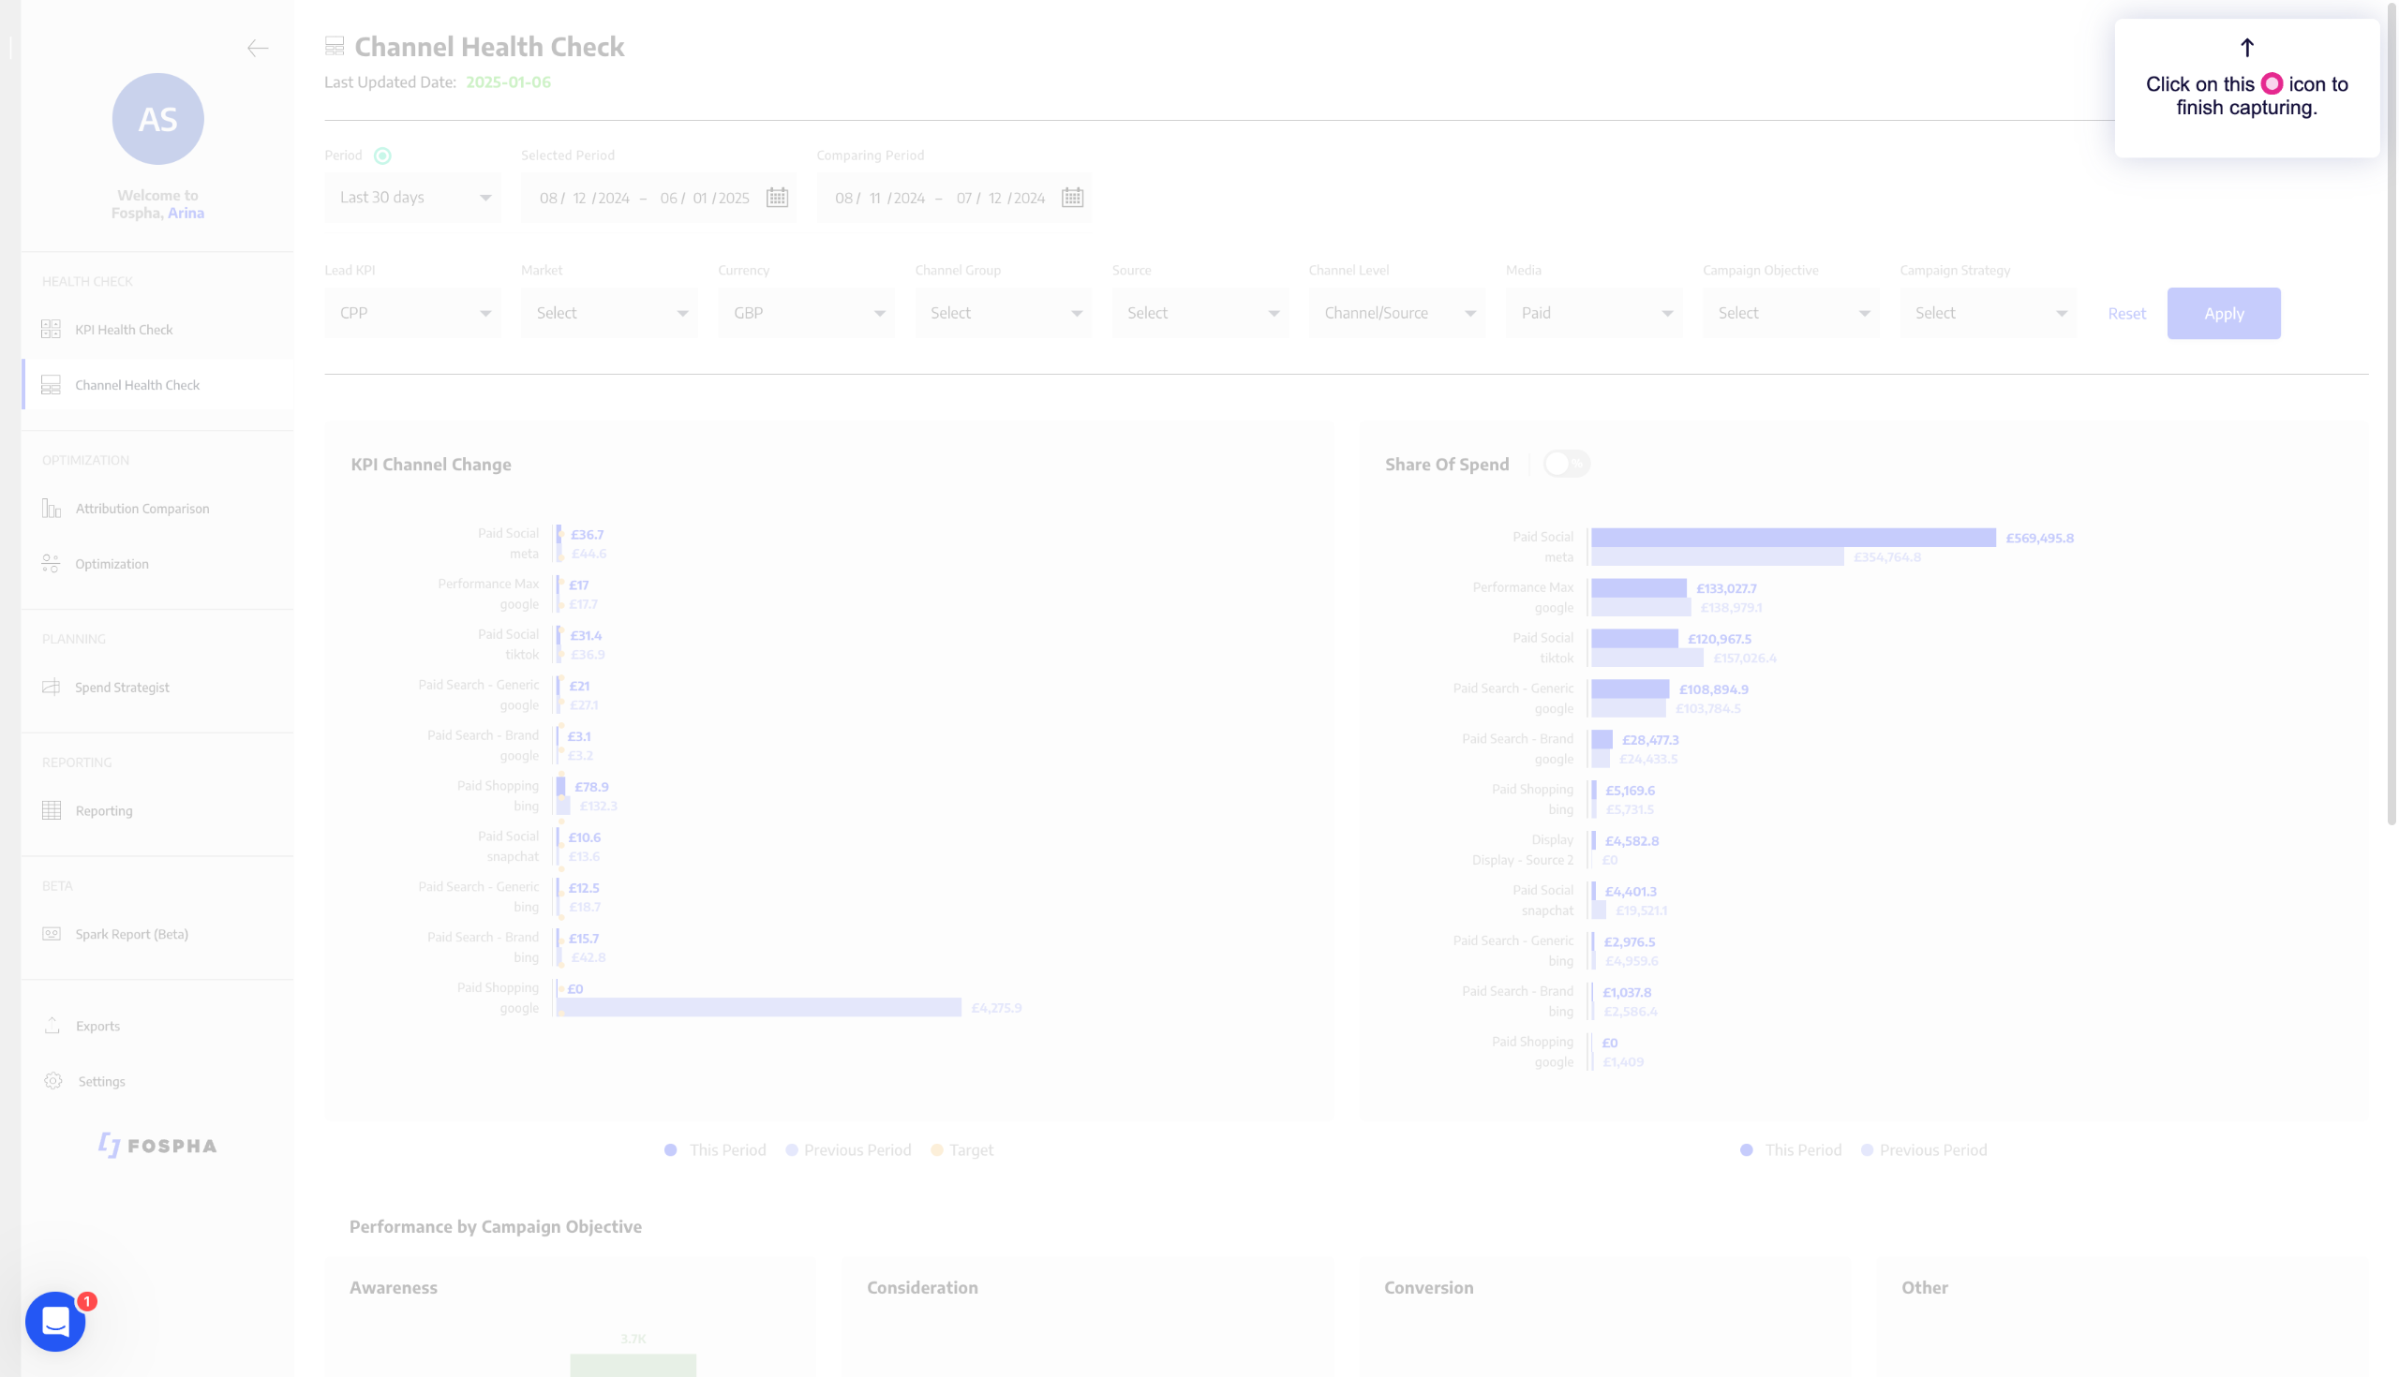
Task: Open Selected Period calendar icon
Action: click(x=777, y=198)
